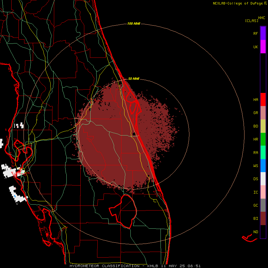This screenshot has width=268, height=268.
Task: Click the RF legend label
Action: (255, 33)
